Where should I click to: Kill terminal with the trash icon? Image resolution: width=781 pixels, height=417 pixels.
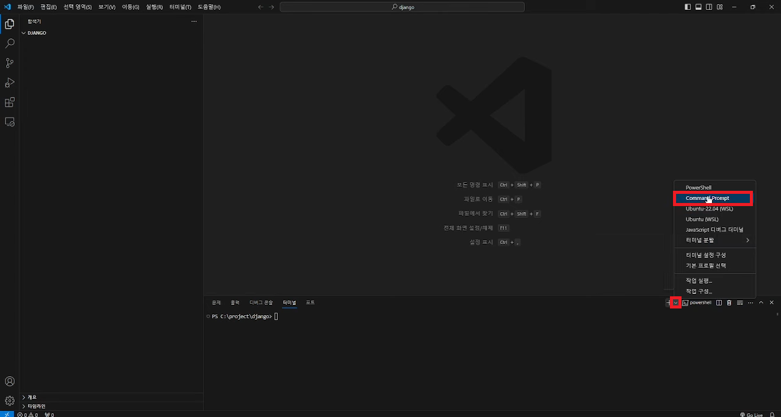(x=729, y=302)
